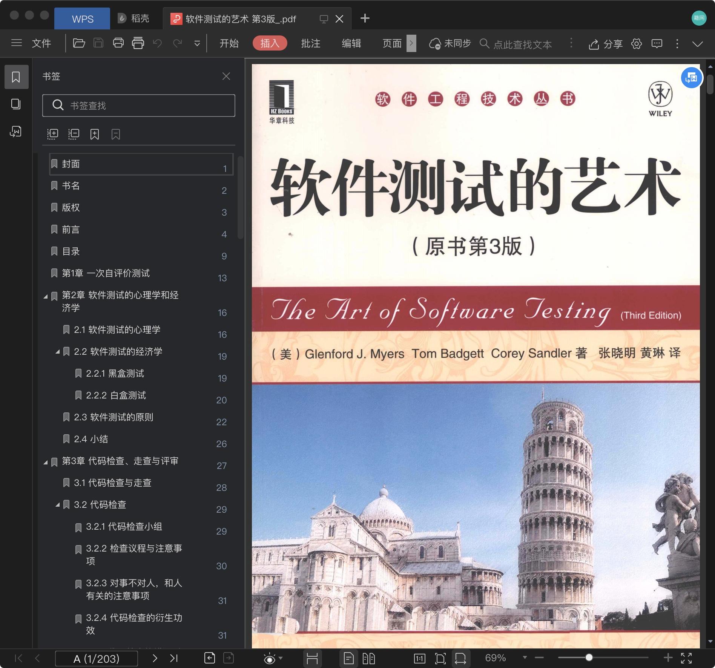
Task: Click the 书签查找 search box
Action: tap(139, 106)
